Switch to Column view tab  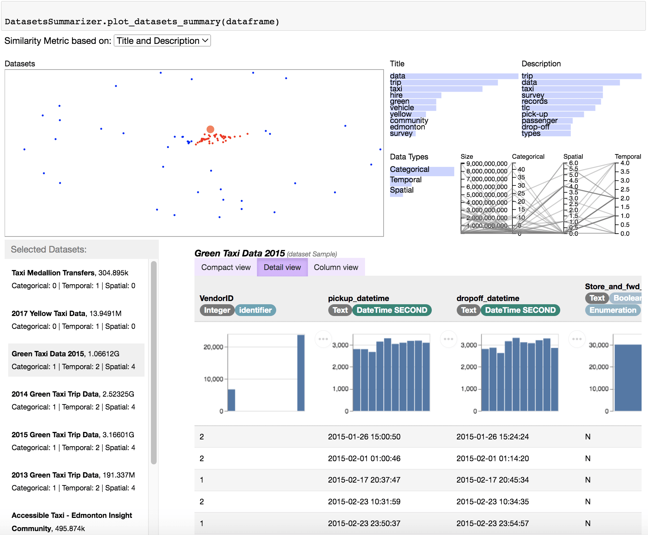tap(336, 267)
